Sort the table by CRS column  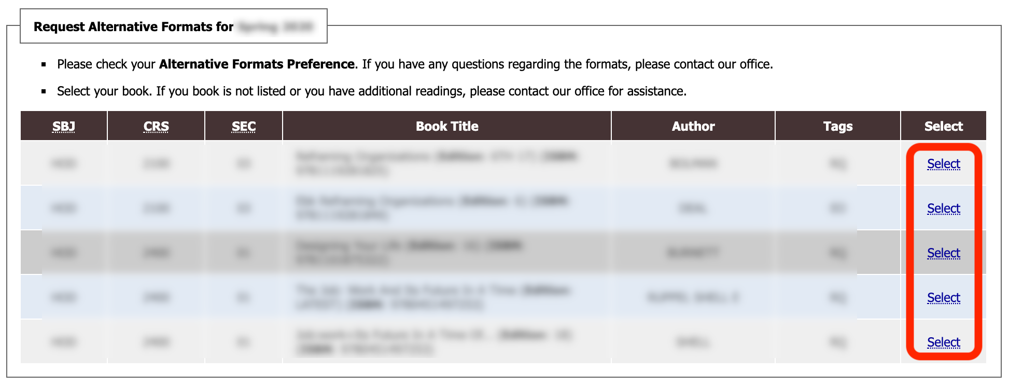click(156, 126)
